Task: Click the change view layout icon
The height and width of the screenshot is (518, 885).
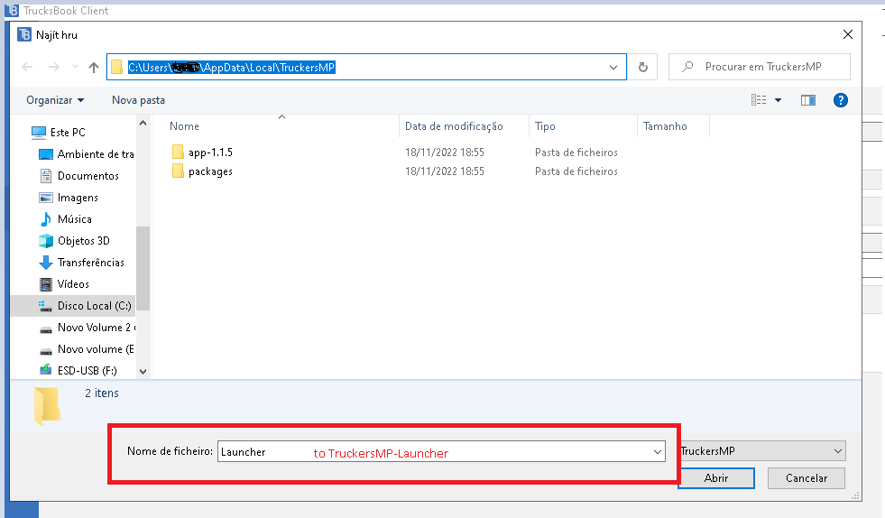Action: point(759,100)
